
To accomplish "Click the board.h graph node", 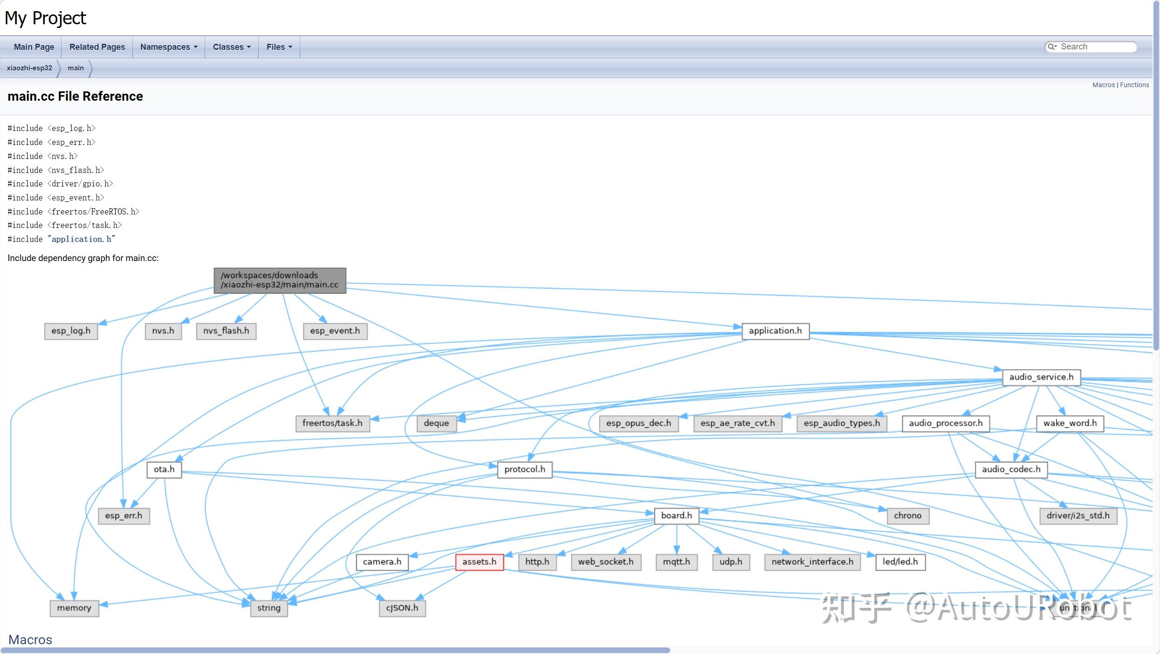I will pyautogui.click(x=676, y=516).
